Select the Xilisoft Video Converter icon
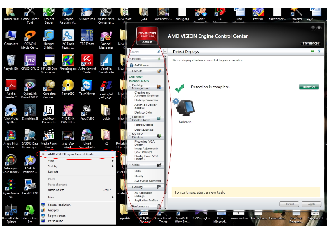Screen dimensions: 327x245 pos(106,16)
